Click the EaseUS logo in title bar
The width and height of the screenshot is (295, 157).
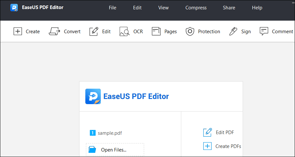coord(14,7)
